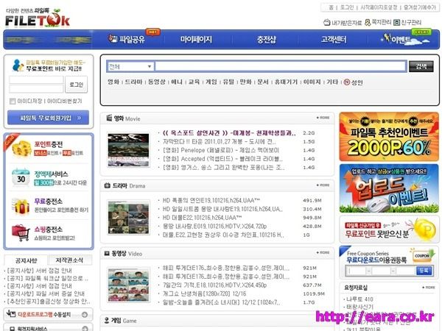442x331 pixels.
Task: Open 친구관리 icon link
Action: click(407, 22)
